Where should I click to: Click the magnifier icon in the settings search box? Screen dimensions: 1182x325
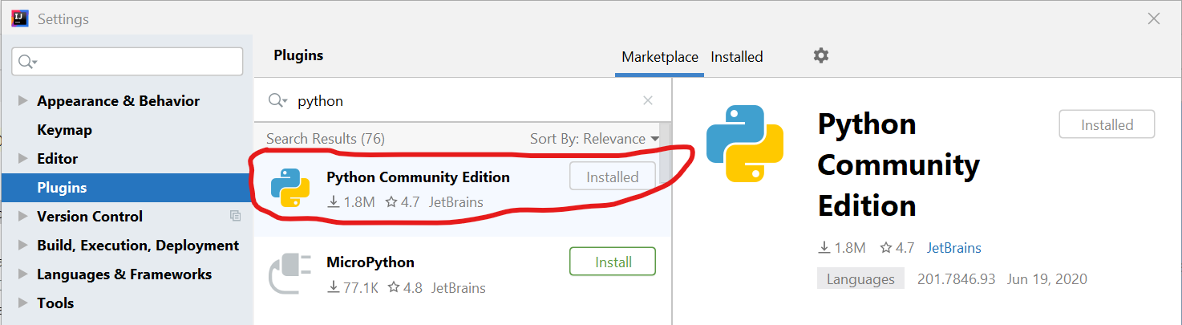pos(28,62)
